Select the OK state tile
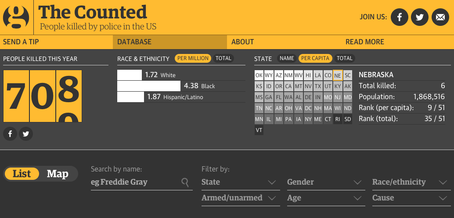 [259, 75]
